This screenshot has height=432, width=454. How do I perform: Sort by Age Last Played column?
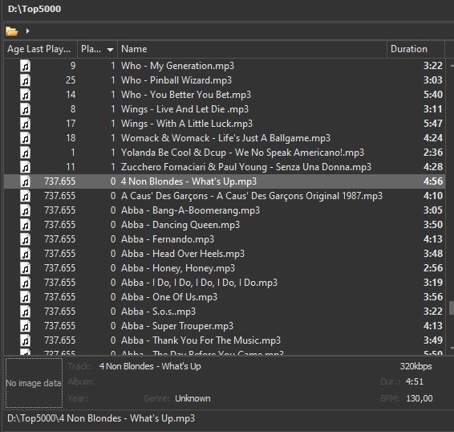click(x=41, y=49)
